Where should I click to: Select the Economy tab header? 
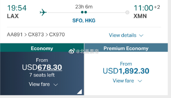click(x=42, y=48)
